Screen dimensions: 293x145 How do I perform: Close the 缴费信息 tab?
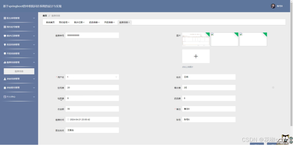coord(129,22)
